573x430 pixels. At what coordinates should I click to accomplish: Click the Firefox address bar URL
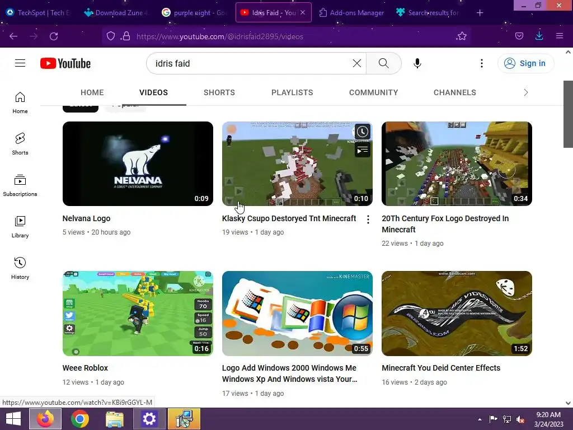(x=219, y=36)
